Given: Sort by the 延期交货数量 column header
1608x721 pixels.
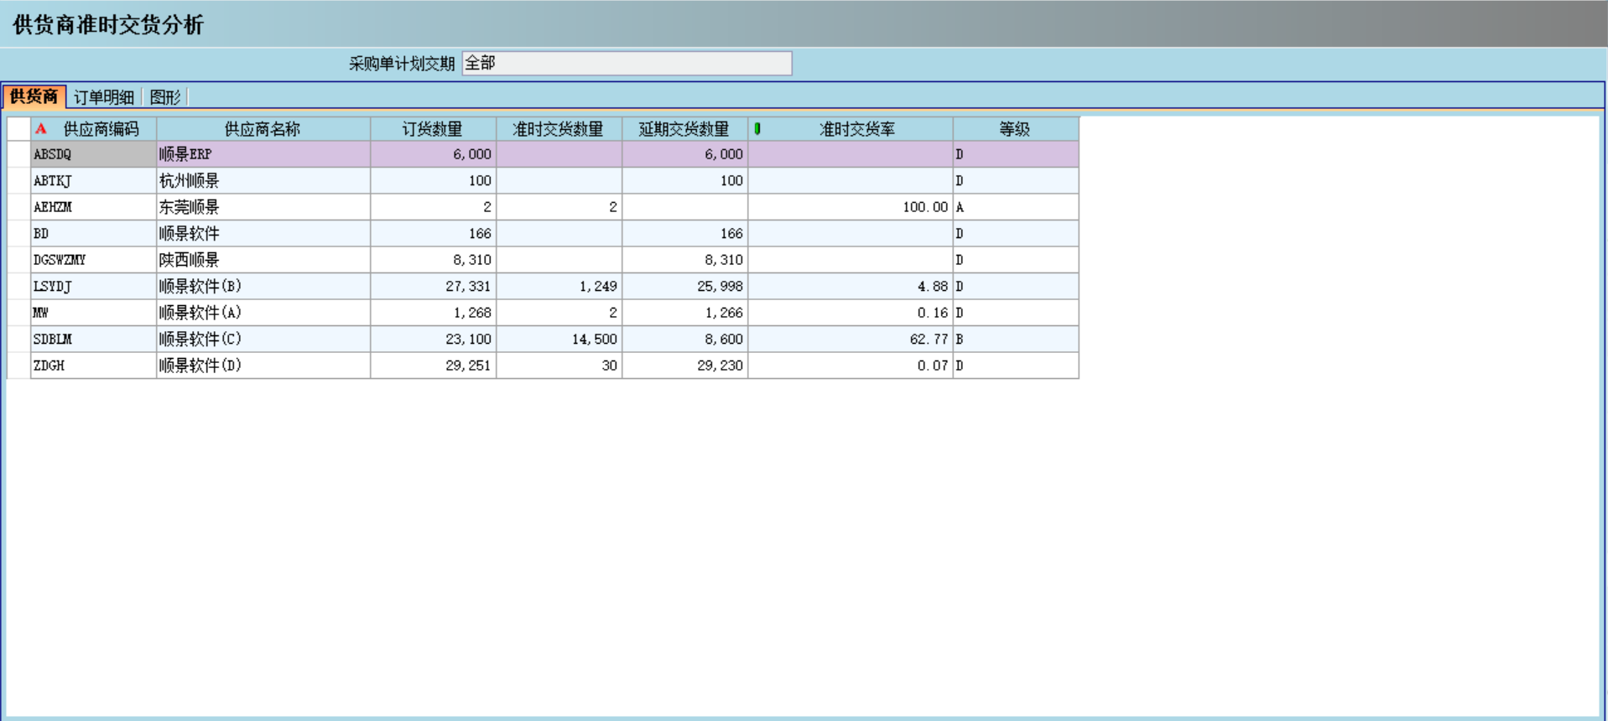Looking at the screenshot, I should tap(684, 129).
